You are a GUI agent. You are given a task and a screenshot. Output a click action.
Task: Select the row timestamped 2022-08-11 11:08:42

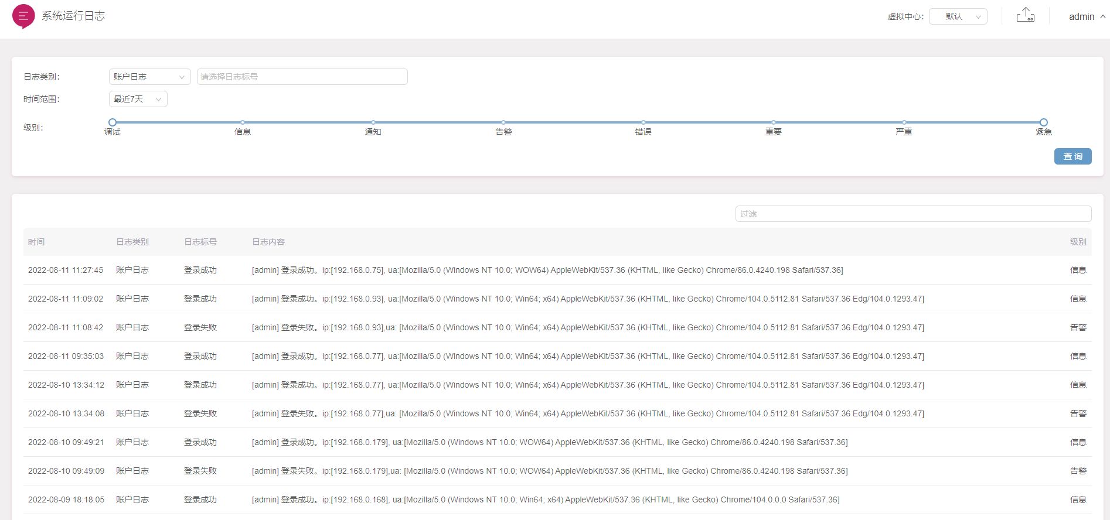pyautogui.click(x=557, y=327)
